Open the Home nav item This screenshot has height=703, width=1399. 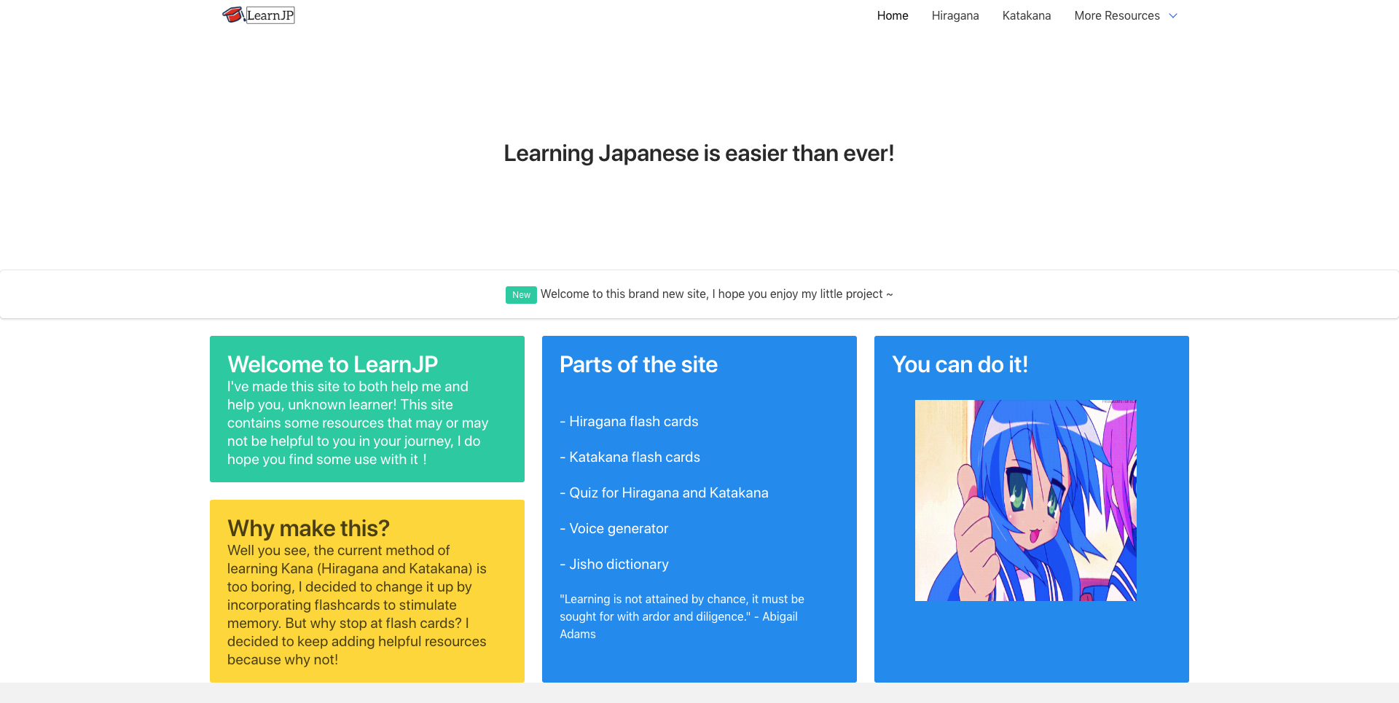pyautogui.click(x=892, y=15)
